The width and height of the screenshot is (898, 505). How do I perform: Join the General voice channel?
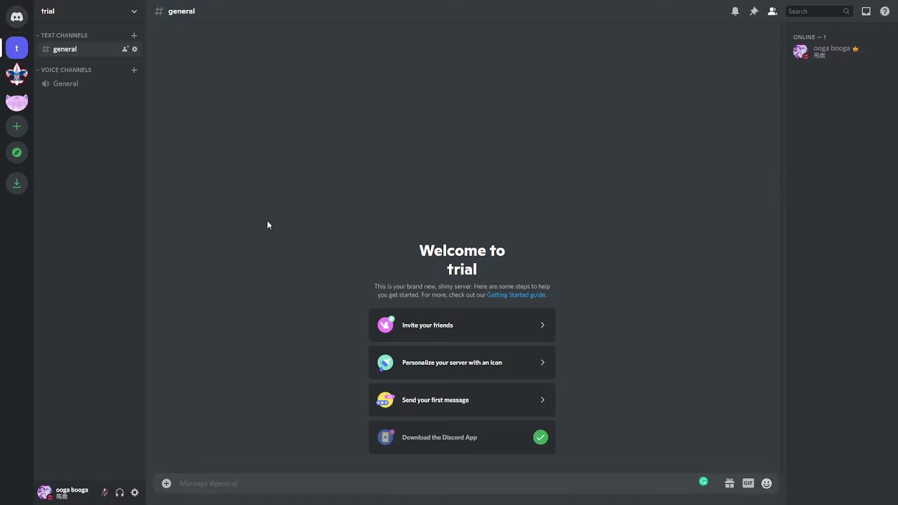point(90,83)
